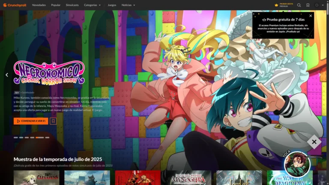The image size is (329, 185).
Task: Click the Necronomico Cosmic Horror Show logo
Action: coord(49,73)
